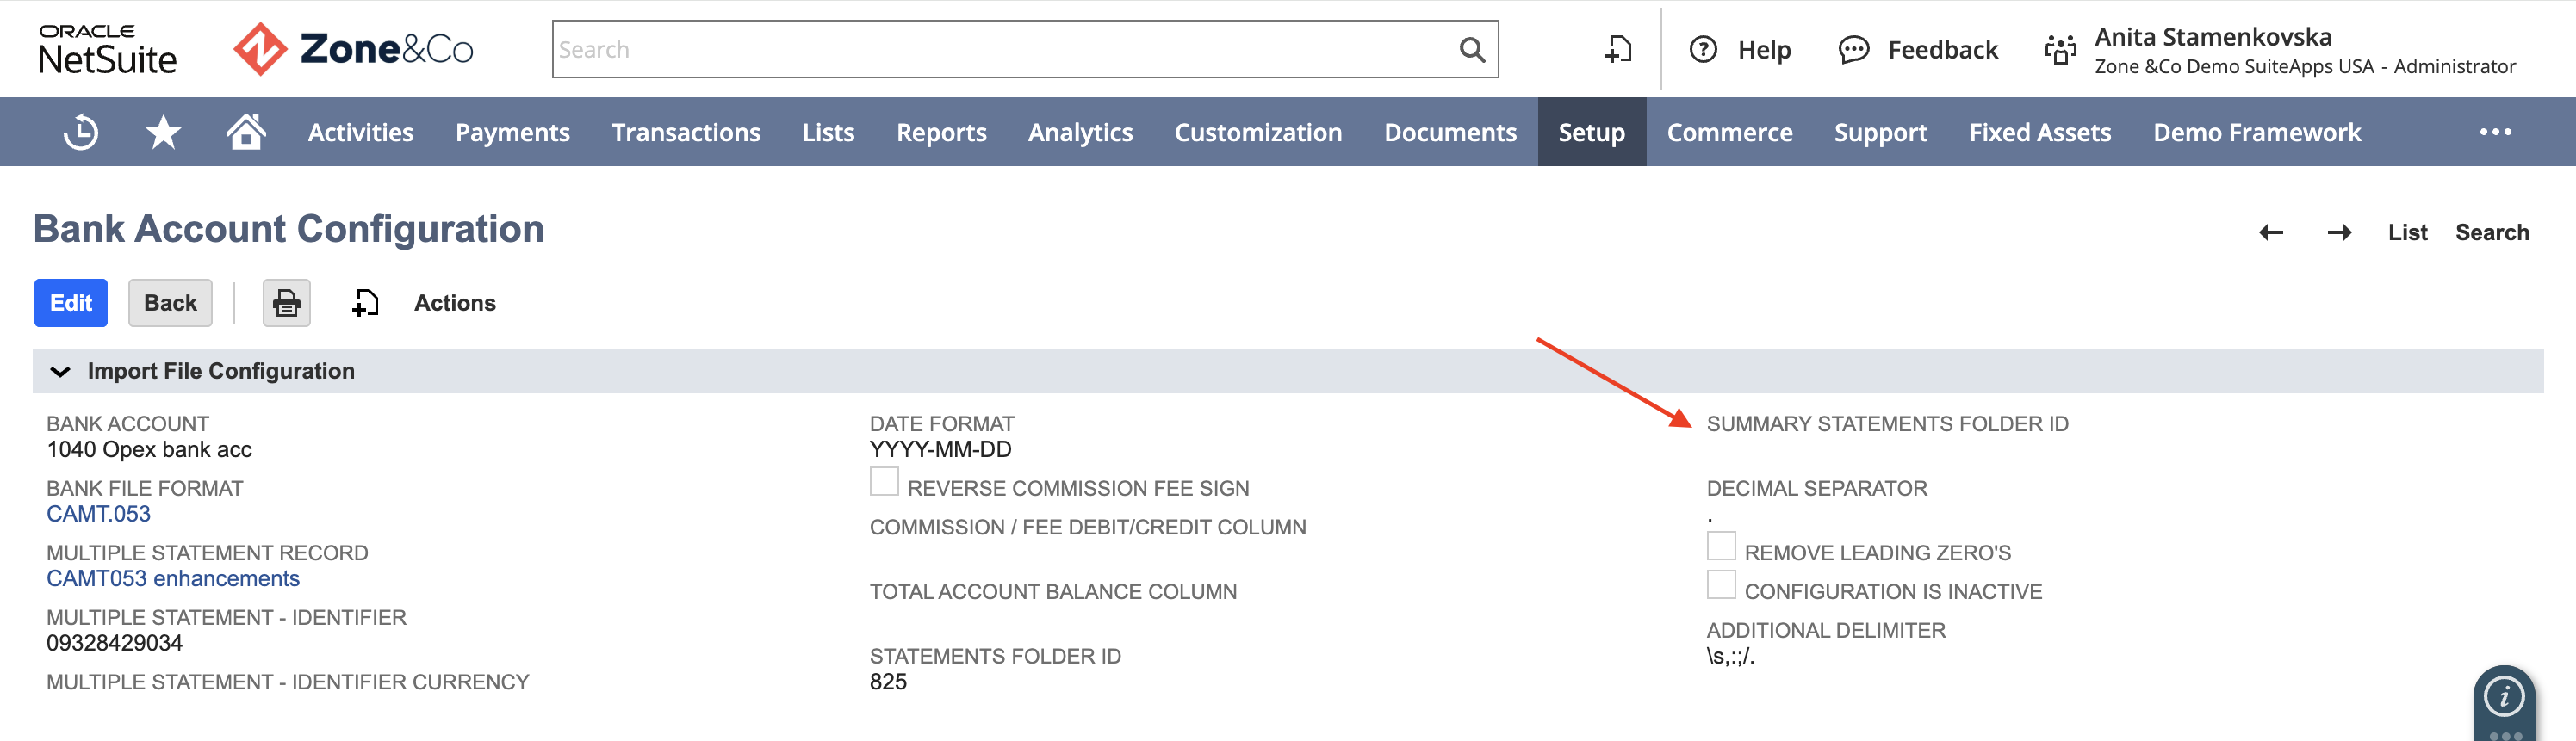This screenshot has width=2576, height=741.
Task: Click the Multiple Statement - Identifier Currency label
Action: 288,683
